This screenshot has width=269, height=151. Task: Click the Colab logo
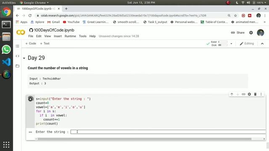pyautogui.click(x=21, y=32)
